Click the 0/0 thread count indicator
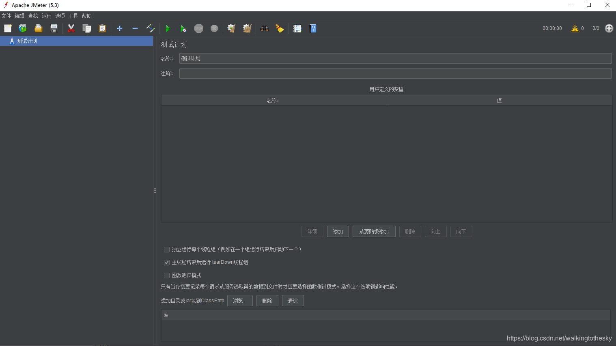The image size is (616, 346). [x=596, y=28]
